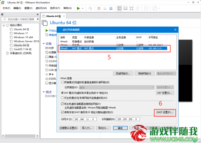Open the library search dropdown arrow

coord(38,19)
